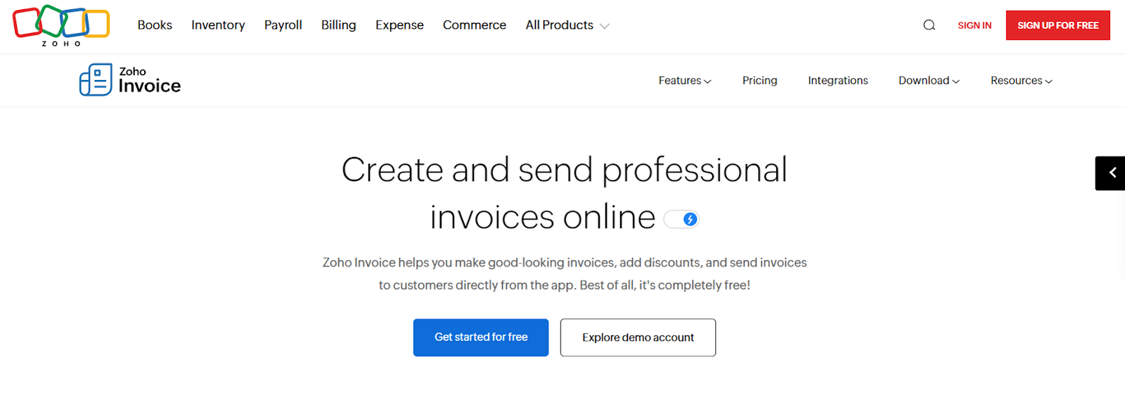Open the Commerce product link

click(474, 25)
